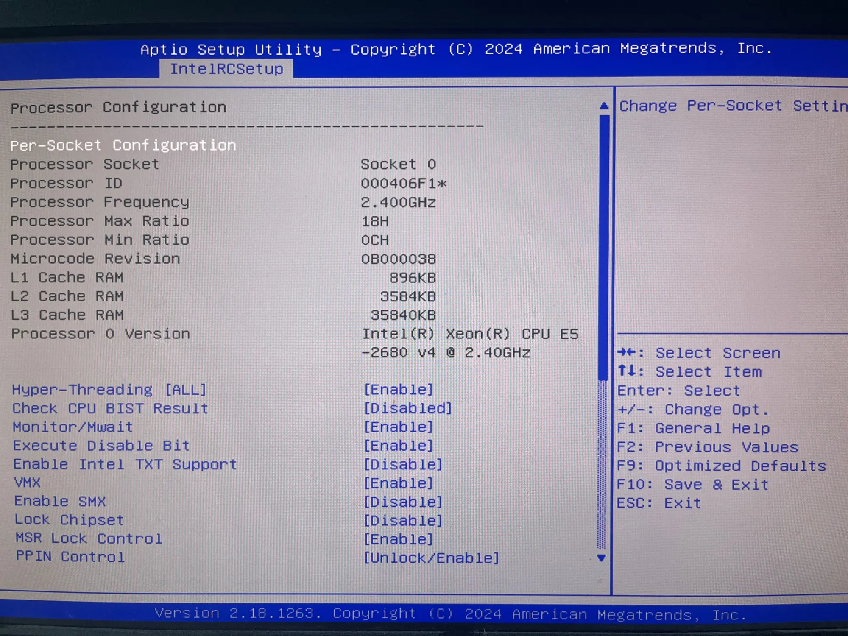Click the F9: Optimized Defaults hint
The height and width of the screenshot is (636, 848).
click(721, 466)
